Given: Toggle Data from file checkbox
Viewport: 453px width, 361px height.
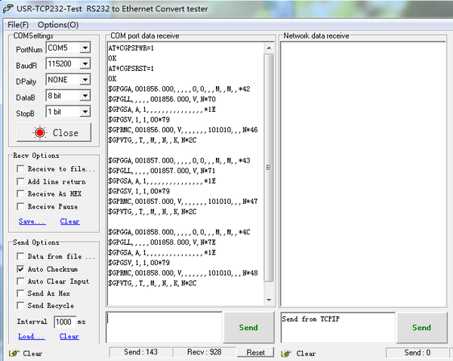Looking at the screenshot, I should [20, 256].
